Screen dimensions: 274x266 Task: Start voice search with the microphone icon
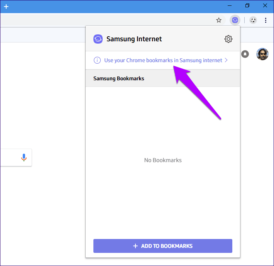point(24,158)
